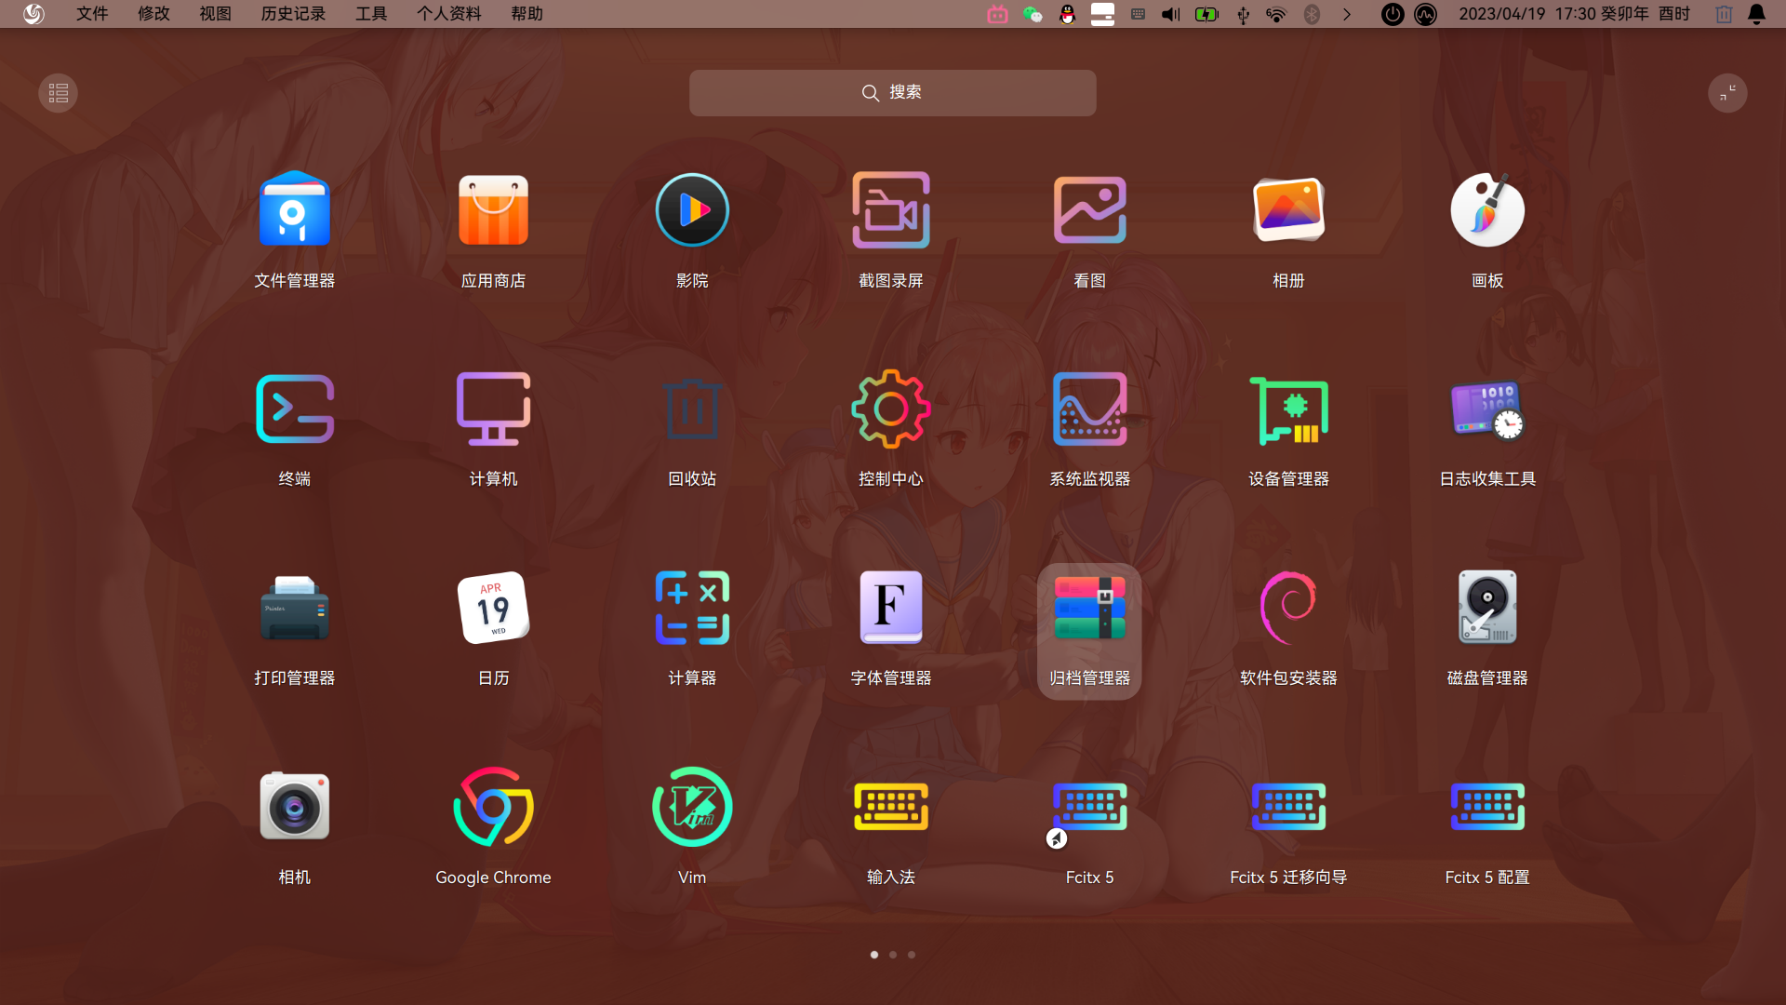
Task: Expand hidden tray icons arrow
Action: (1346, 14)
